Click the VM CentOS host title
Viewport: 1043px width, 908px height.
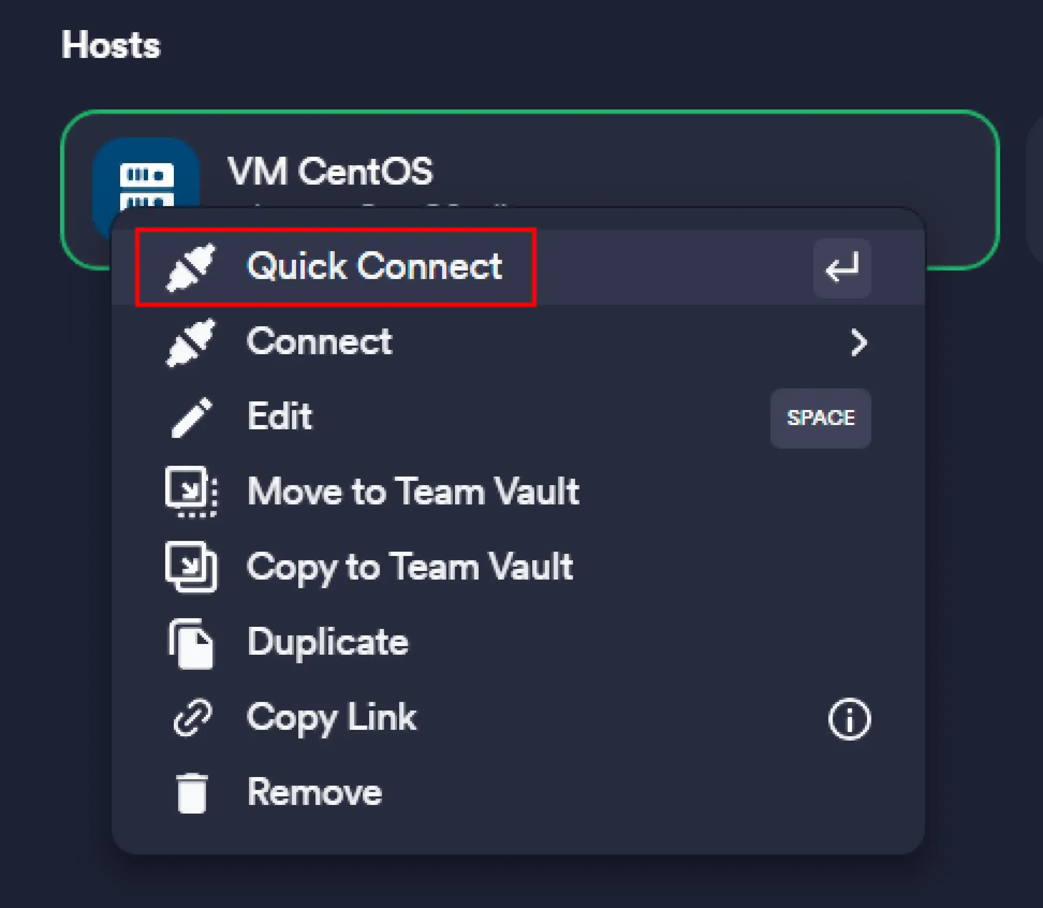pyautogui.click(x=330, y=172)
